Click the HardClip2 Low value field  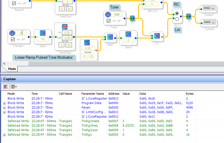click(67, 38)
